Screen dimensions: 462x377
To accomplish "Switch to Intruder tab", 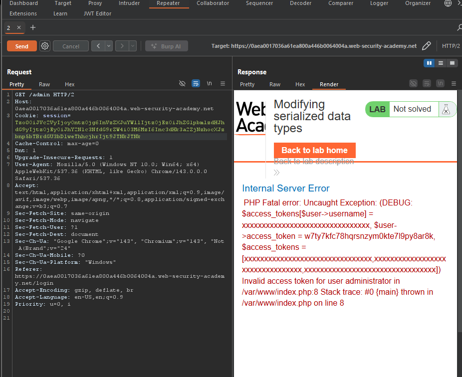I will coord(129,3).
